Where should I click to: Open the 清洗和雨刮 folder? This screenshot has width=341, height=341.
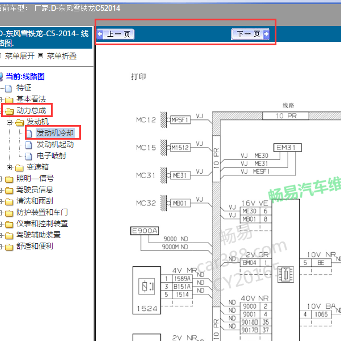point(35,201)
